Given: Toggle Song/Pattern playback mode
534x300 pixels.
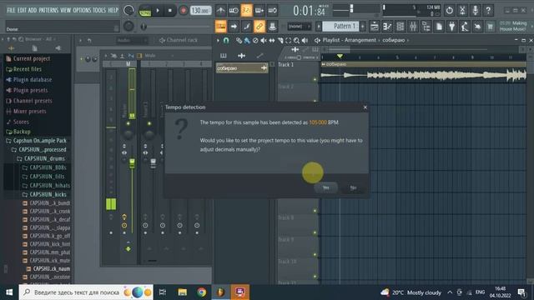Looking at the screenshot, I should coord(145,11).
